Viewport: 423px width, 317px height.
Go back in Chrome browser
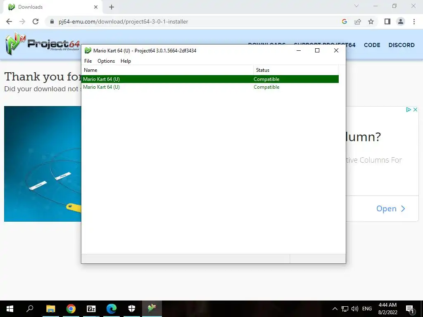click(x=9, y=21)
